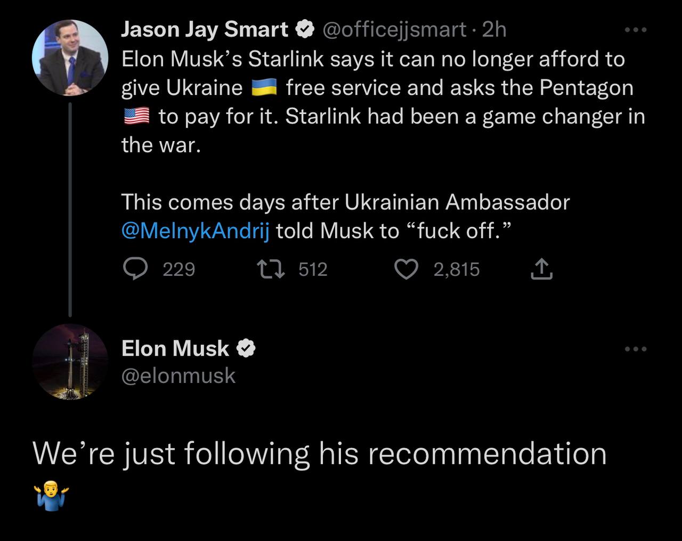682x541 pixels.
Task: Click the 2h timestamp on Jason's tweet
Action: 494,30
